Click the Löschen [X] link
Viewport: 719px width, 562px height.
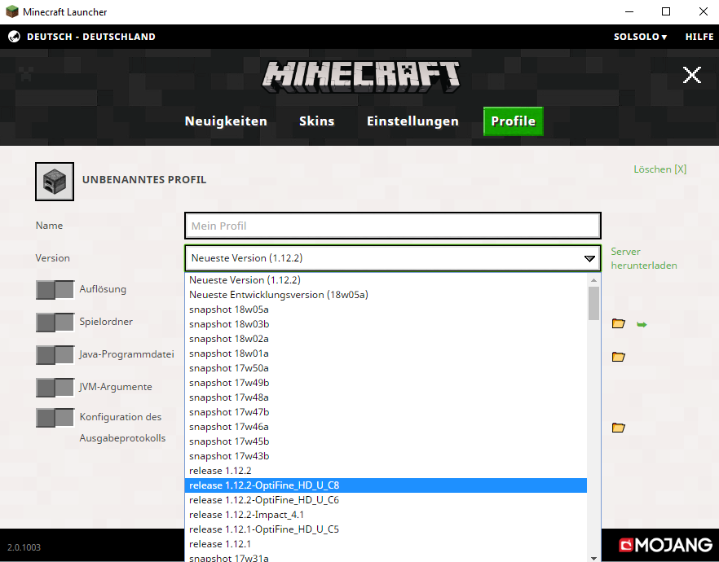point(659,169)
